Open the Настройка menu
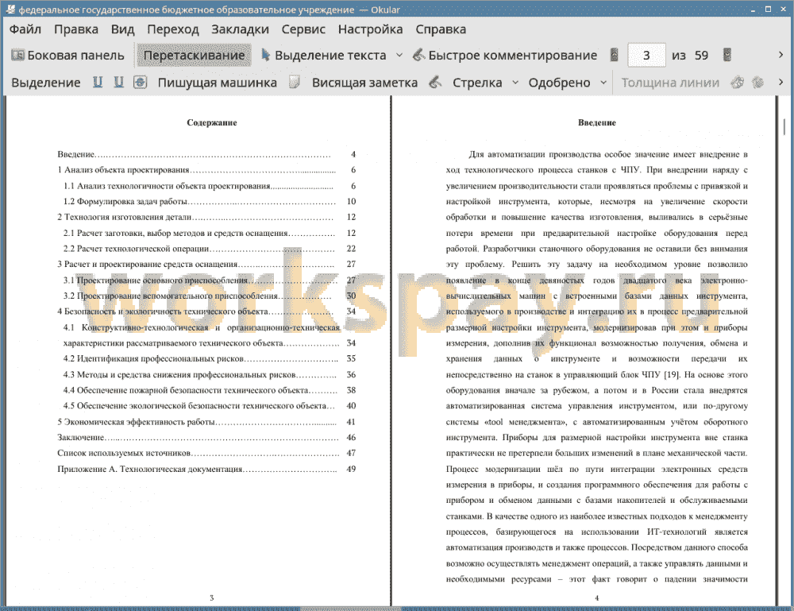This screenshot has height=611, width=794. (370, 29)
